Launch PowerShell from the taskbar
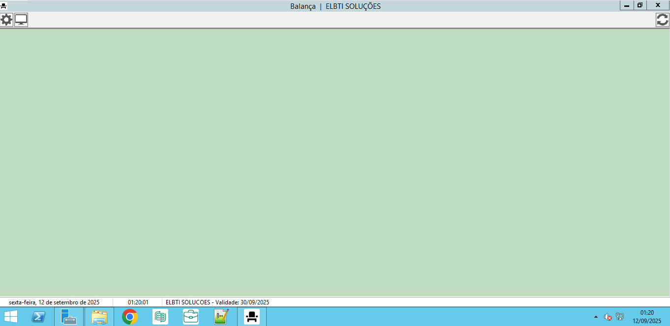670x326 pixels. [x=39, y=317]
